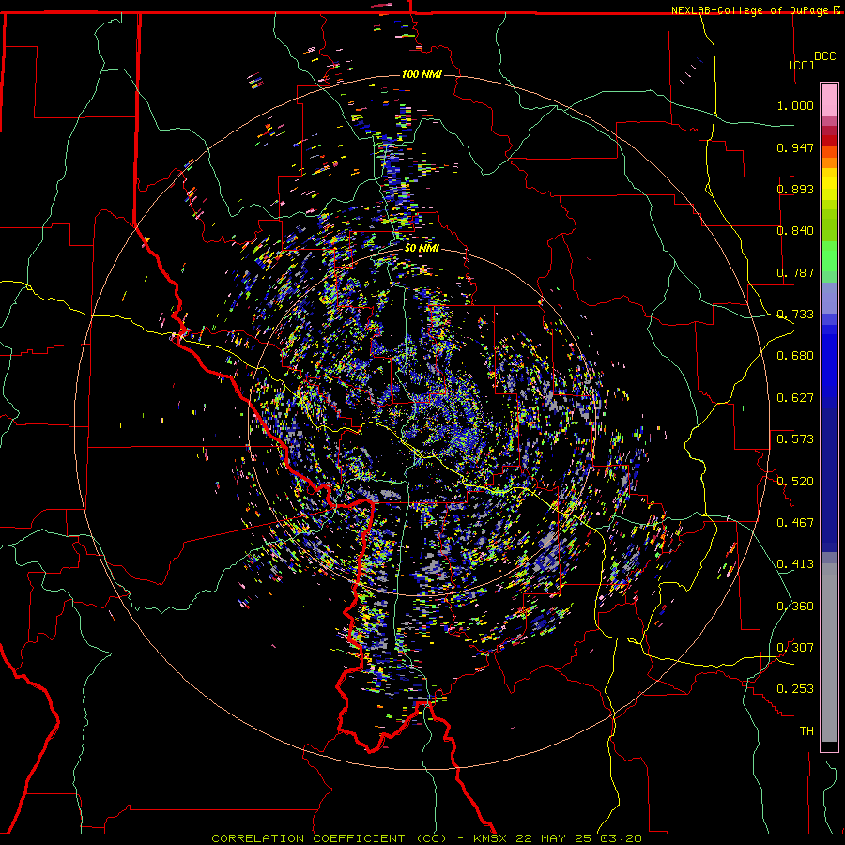Click the 0.573 legend value

[795, 439]
